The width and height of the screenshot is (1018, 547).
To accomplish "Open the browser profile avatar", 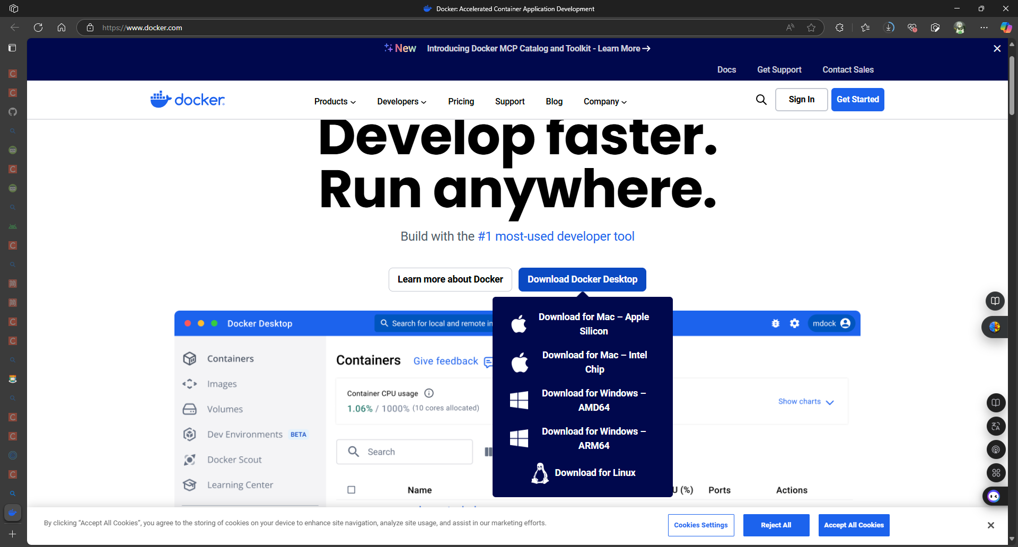I will (959, 28).
